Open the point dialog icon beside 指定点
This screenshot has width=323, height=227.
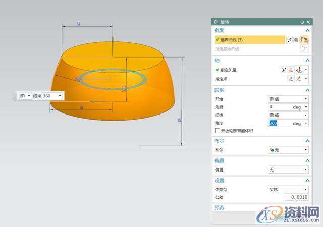click(x=291, y=79)
